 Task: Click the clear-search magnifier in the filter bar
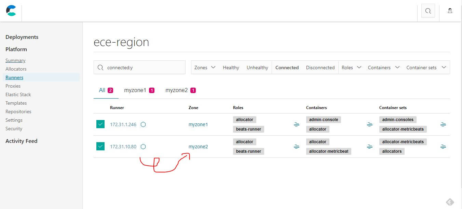coord(100,67)
